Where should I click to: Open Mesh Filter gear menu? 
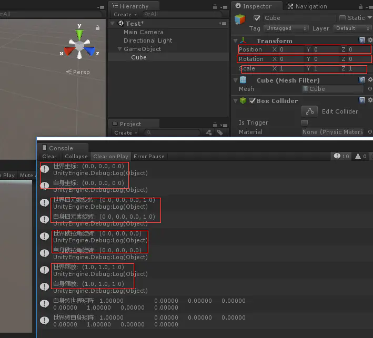pos(370,79)
